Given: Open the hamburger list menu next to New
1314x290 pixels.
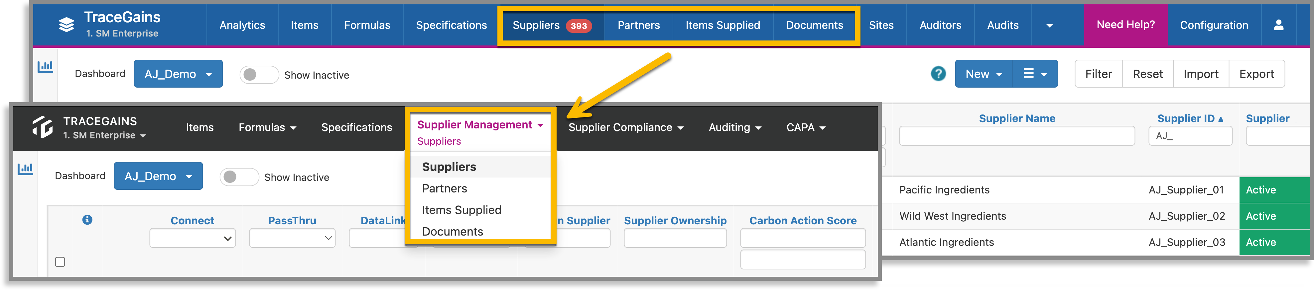Looking at the screenshot, I should 1035,74.
